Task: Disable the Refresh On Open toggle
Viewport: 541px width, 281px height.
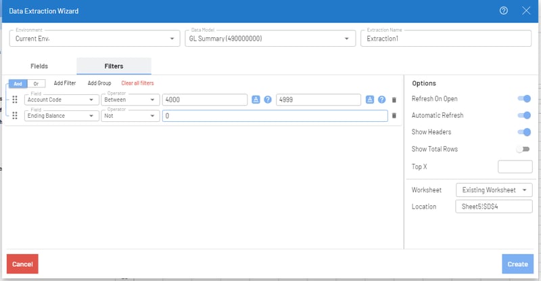Action: [x=523, y=99]
